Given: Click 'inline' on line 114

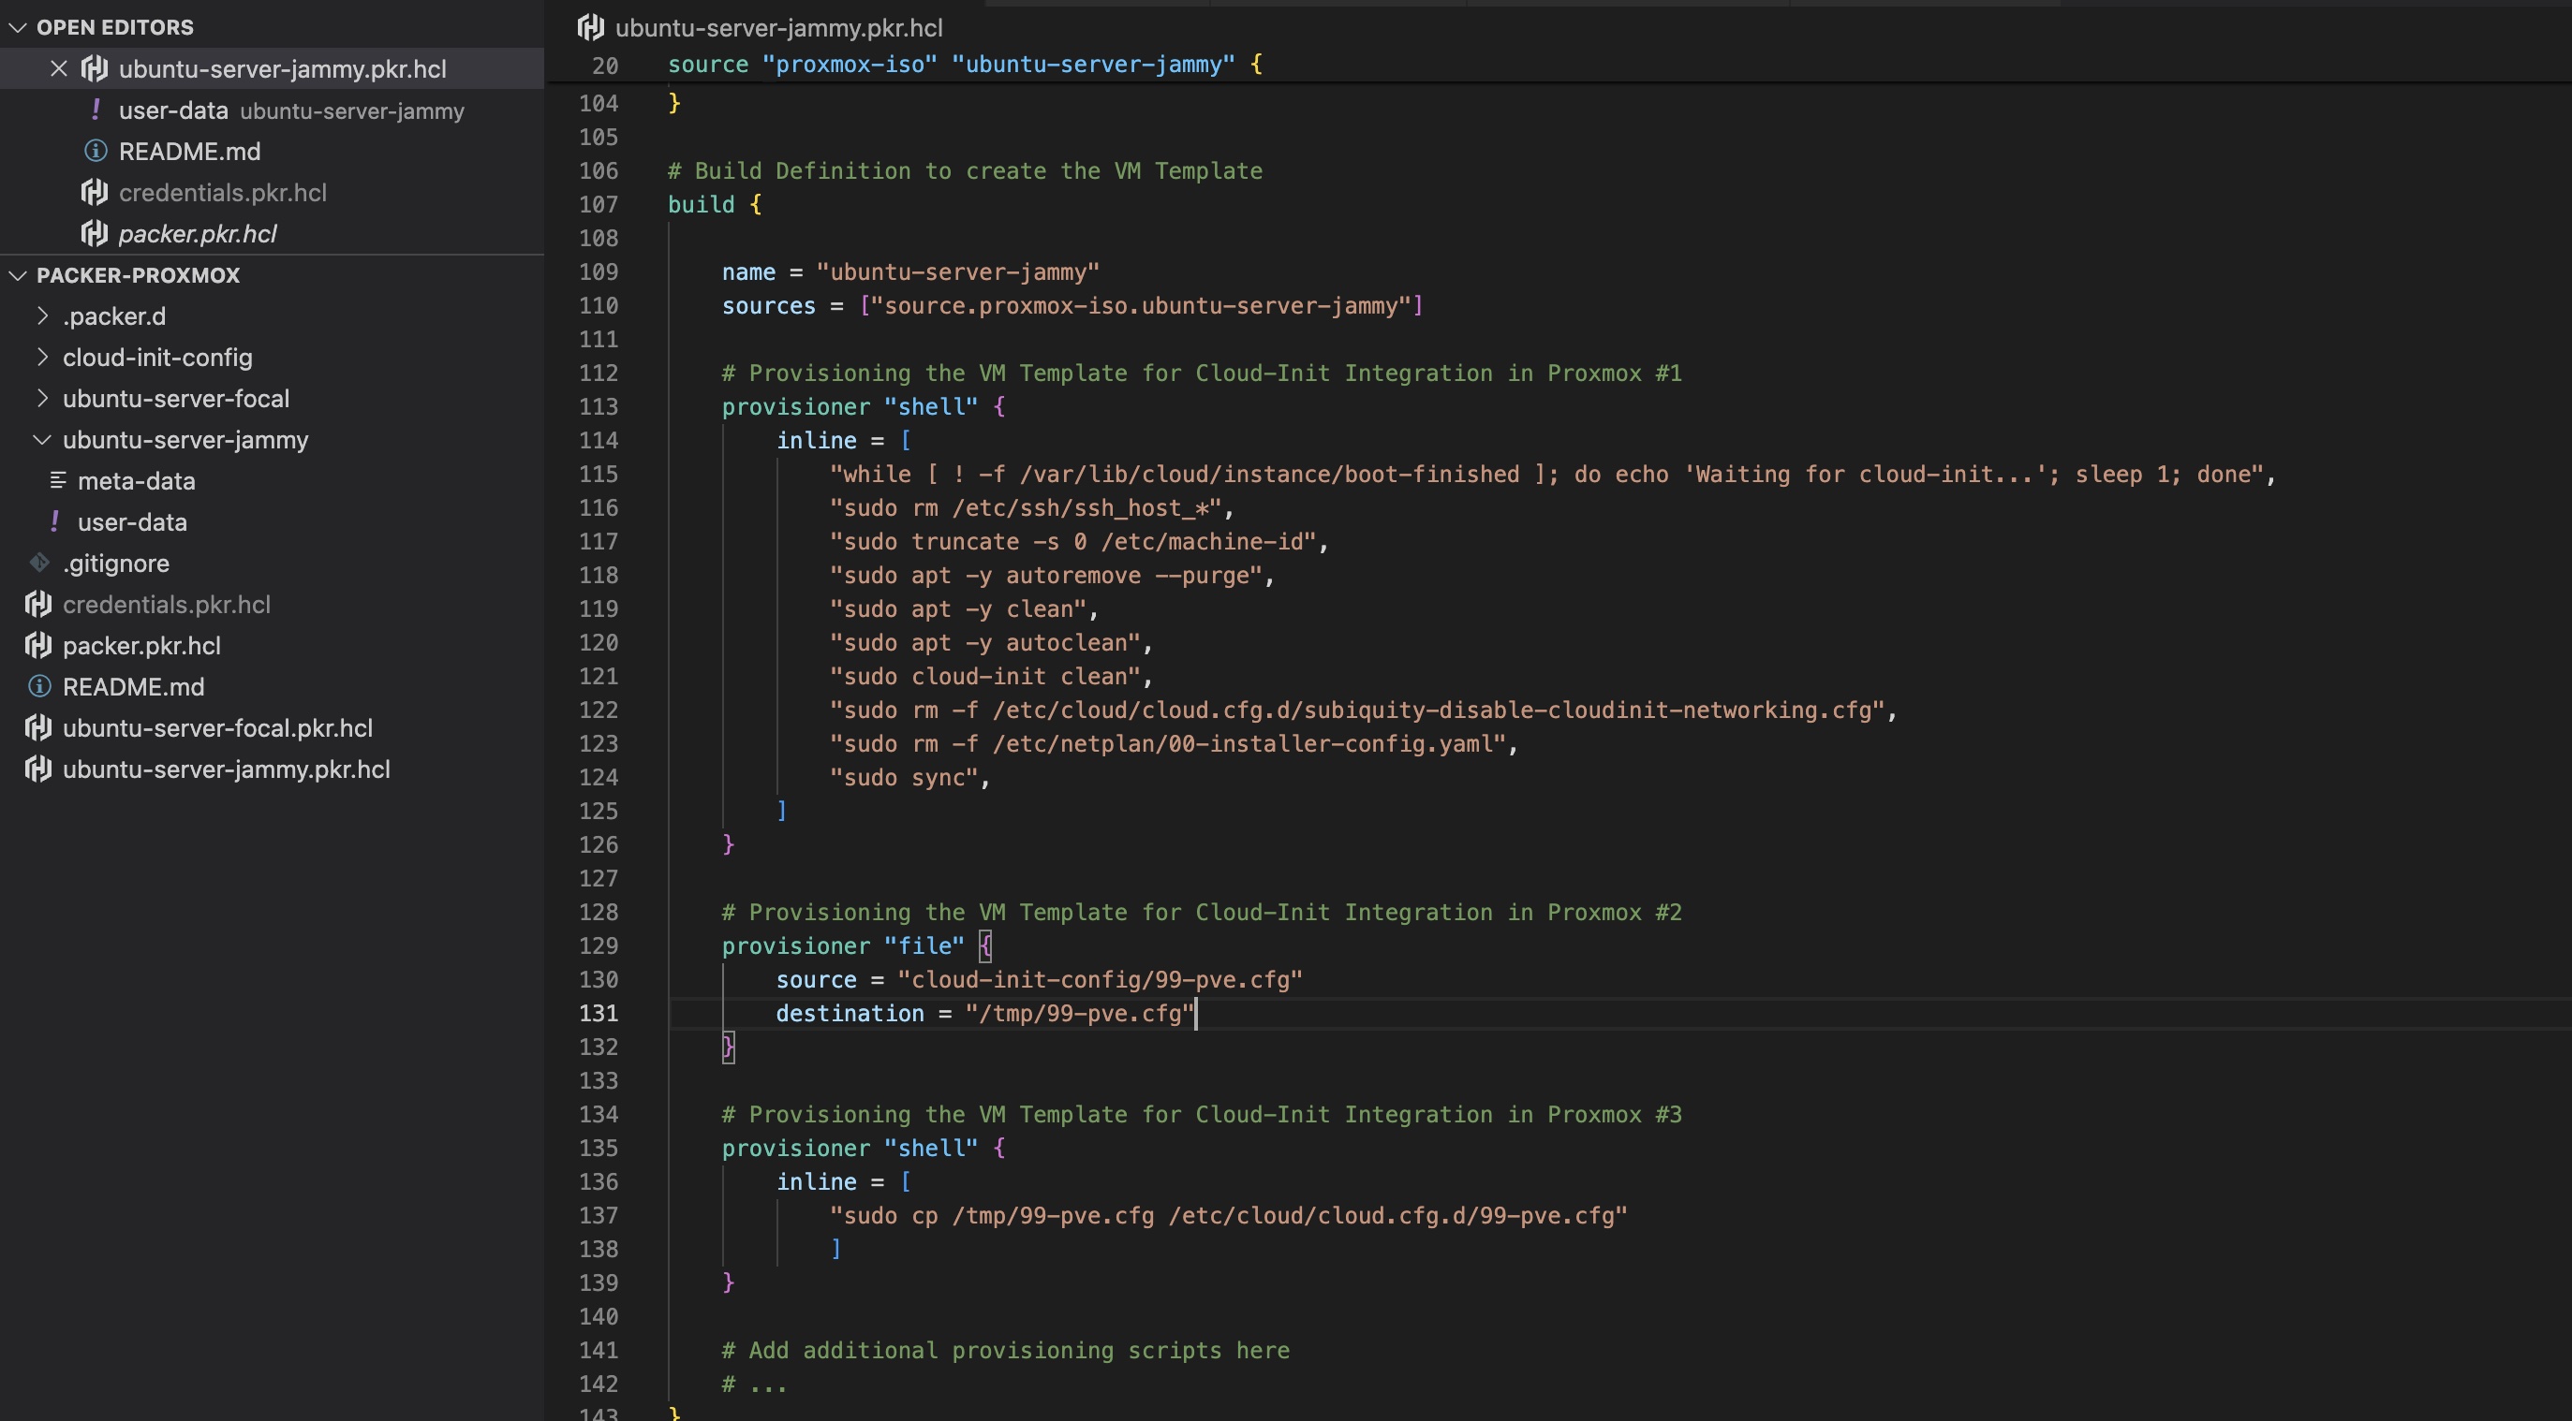Looking at the screenshot, I should coord(817,440).
